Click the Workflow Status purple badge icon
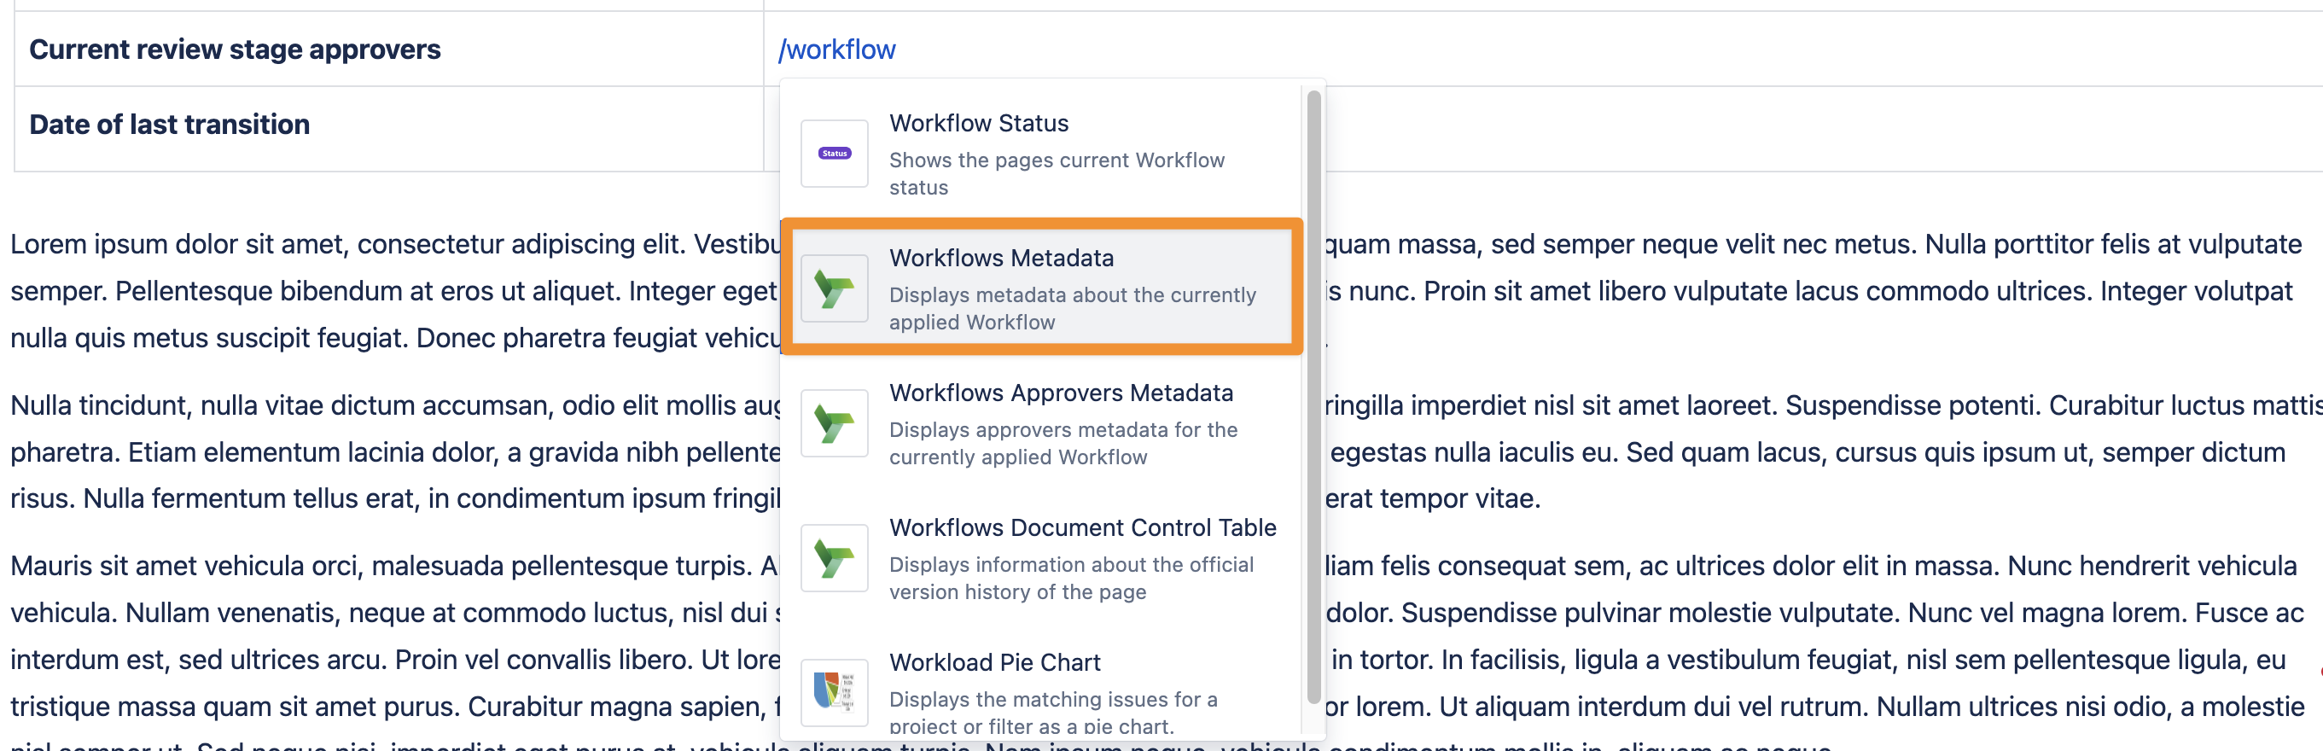Screen dimensions: 2323x751 [x=834, y=154]
